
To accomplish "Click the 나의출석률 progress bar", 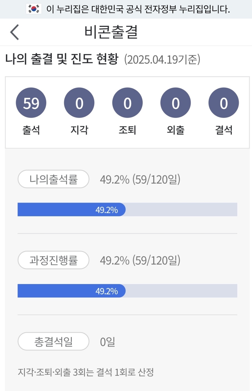I will 127,210.
